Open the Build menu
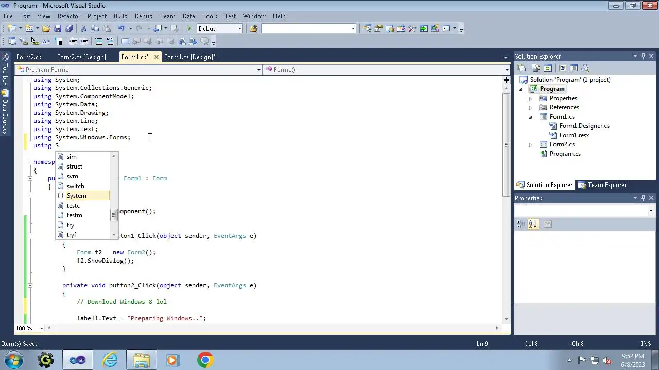The height and width of the screenshot is (370, 659). pos(120,16)
